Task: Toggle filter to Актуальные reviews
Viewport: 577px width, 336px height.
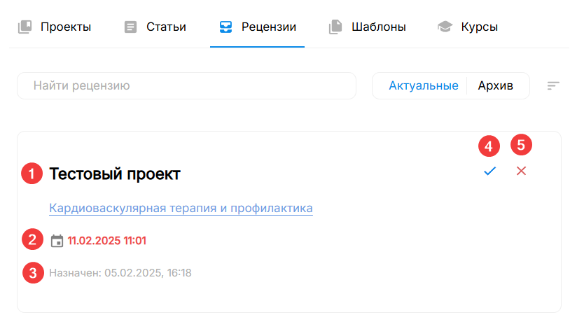Action: pos(424,85)
